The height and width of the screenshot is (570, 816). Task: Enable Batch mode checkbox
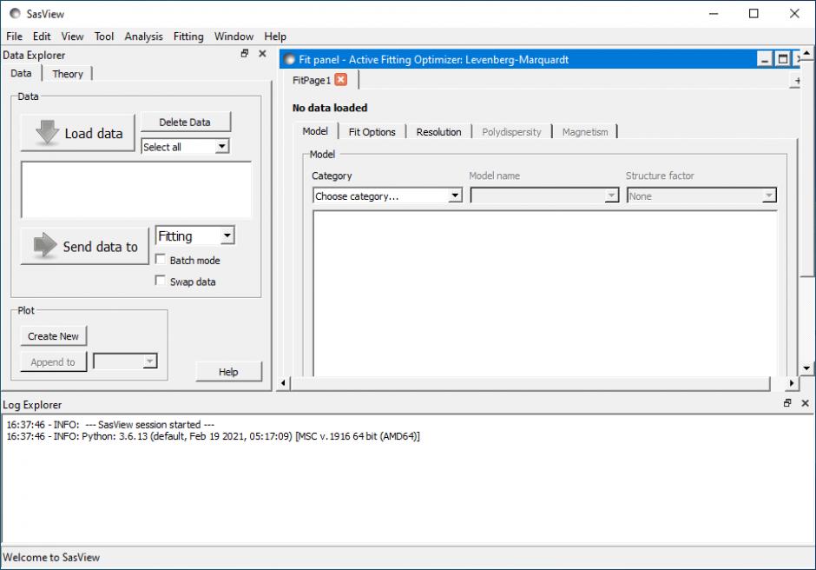click(x=161, y=260)
